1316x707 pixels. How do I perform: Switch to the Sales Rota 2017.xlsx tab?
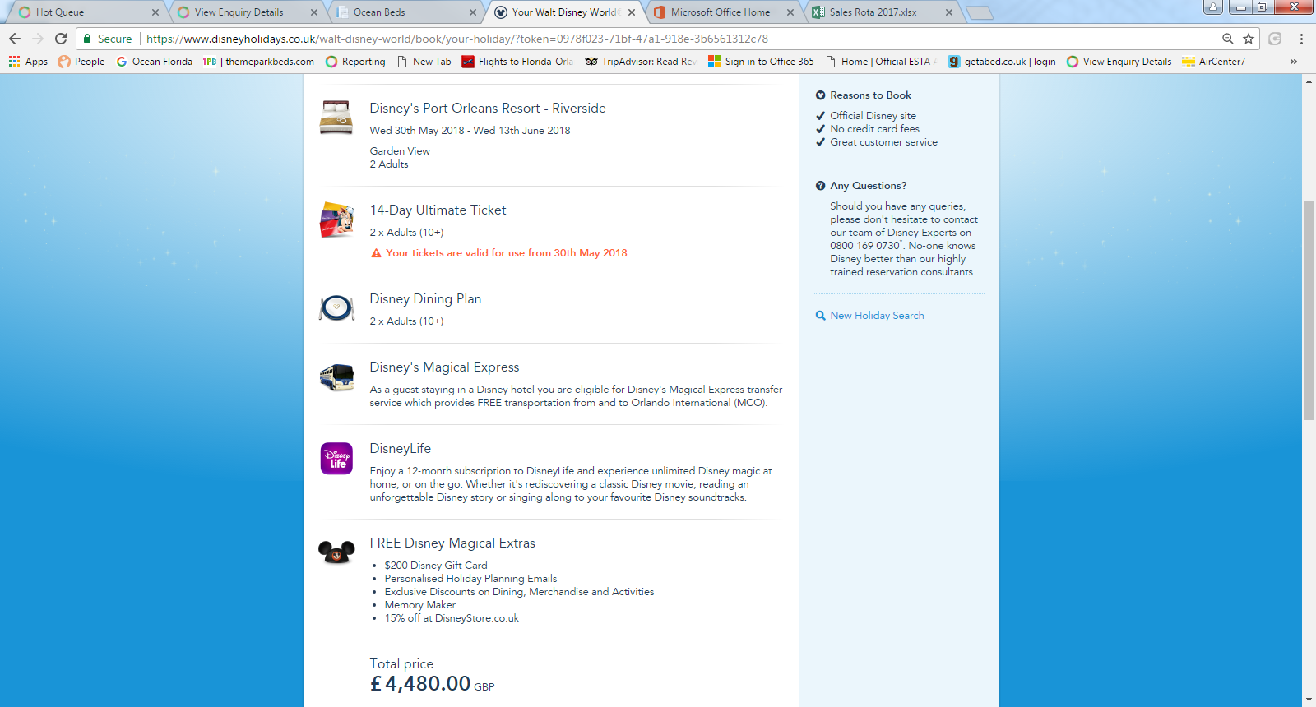[880, 12]
